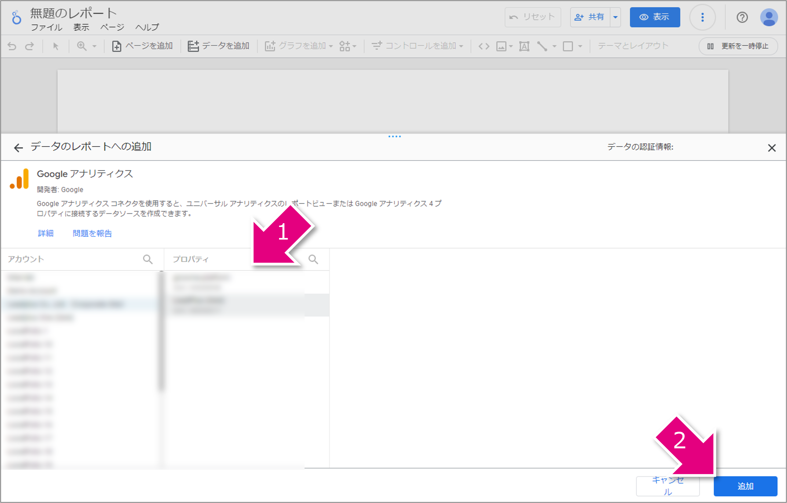Open グラフを追加 dropdown
Viewport: 787px width, 503px height.
tap(299, 46)
